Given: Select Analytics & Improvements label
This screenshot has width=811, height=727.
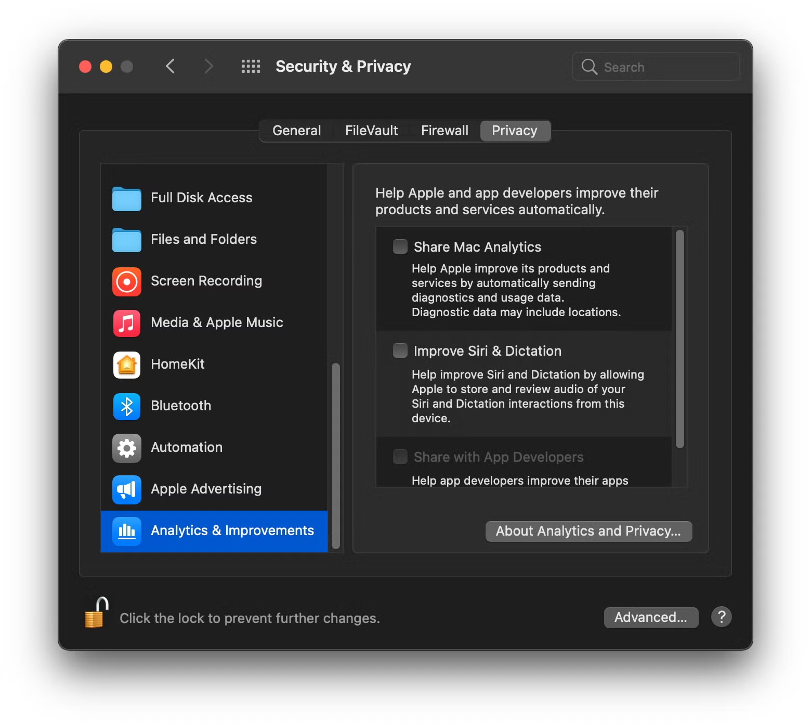Looking at the screenshot, I should pos(232,530).
